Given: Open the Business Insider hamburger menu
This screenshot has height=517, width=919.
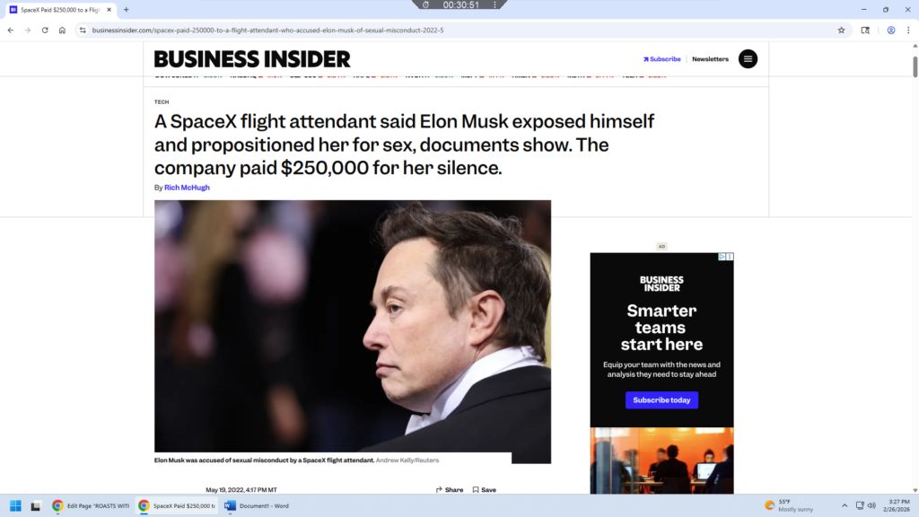Looking at the screenshot, I should [748, 58].
